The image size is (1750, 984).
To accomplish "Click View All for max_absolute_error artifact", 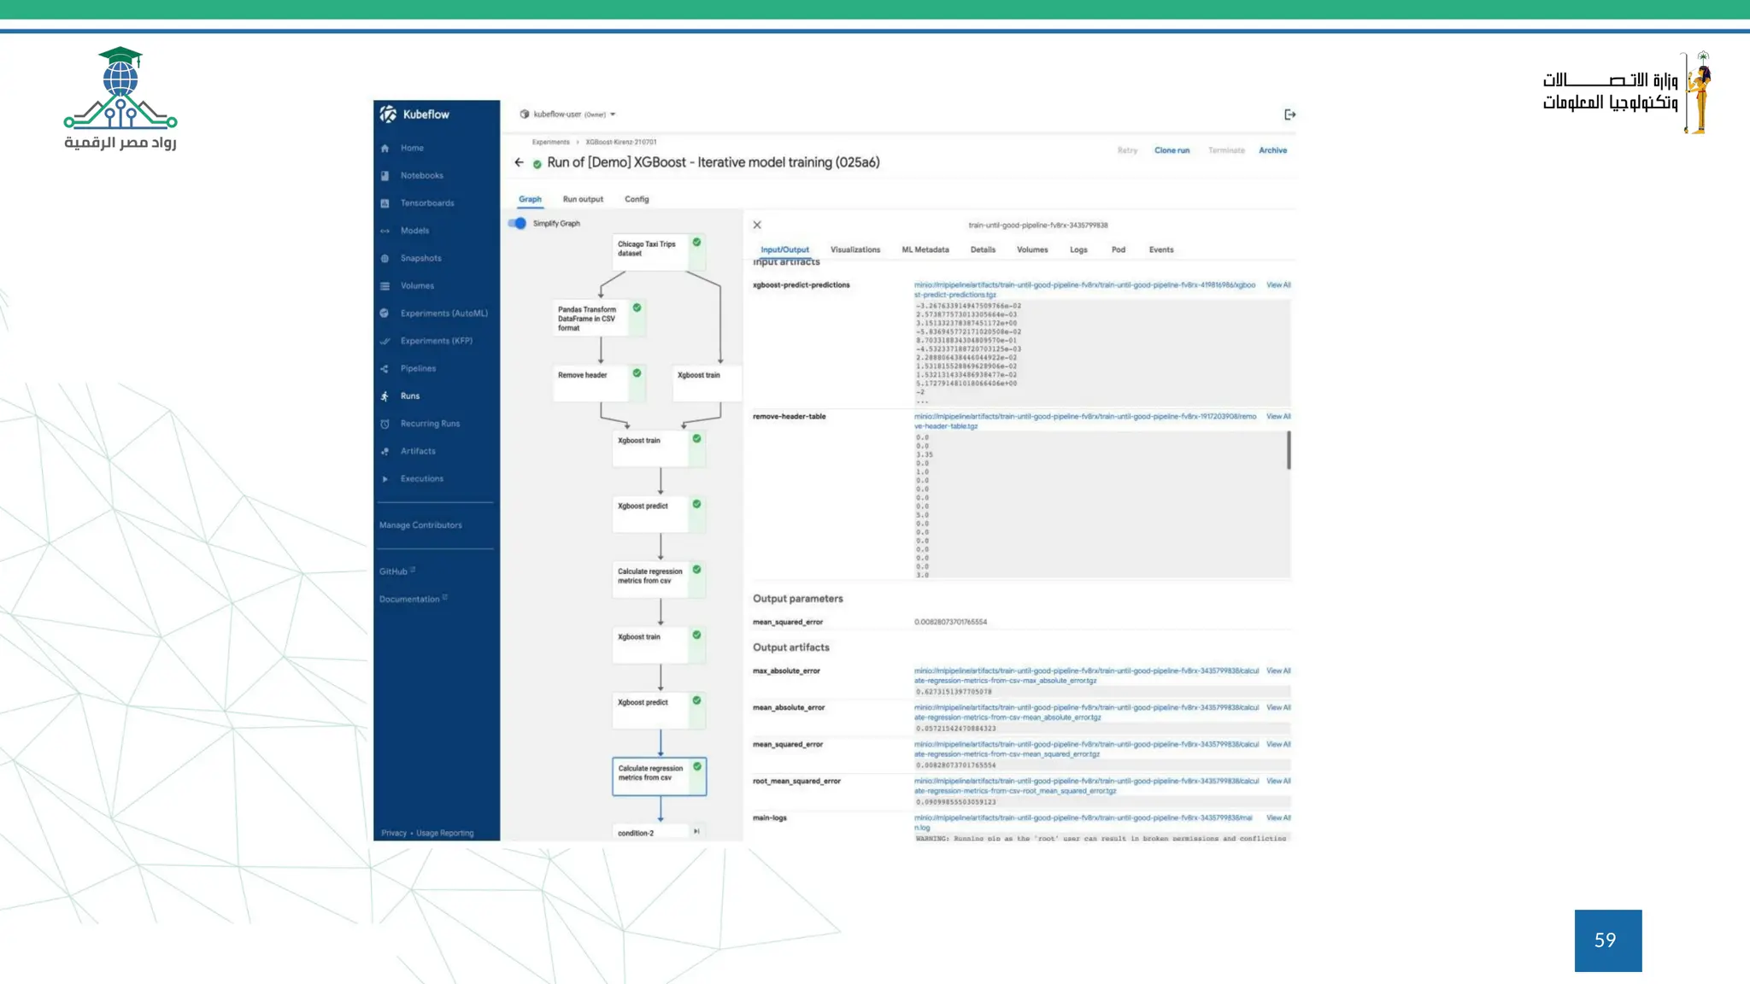I will (1278, 671).
